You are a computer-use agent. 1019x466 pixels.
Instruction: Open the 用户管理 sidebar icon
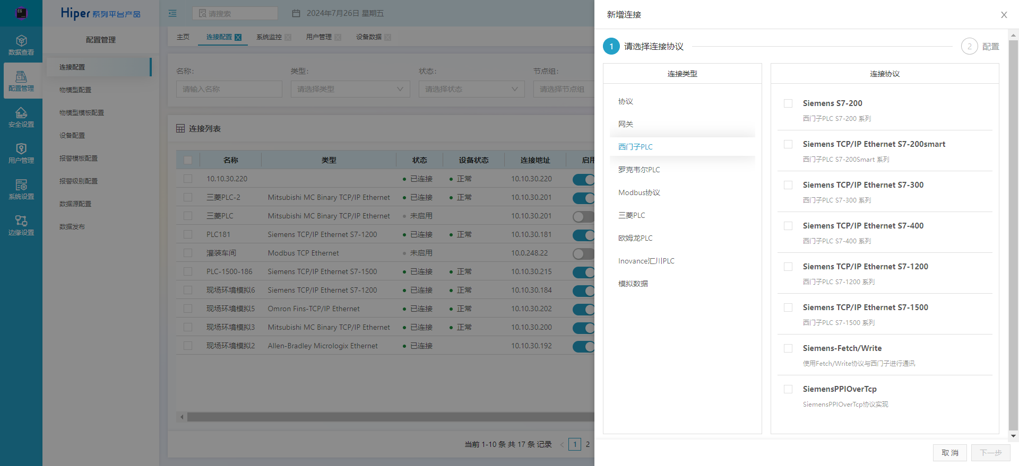[21, 153]
